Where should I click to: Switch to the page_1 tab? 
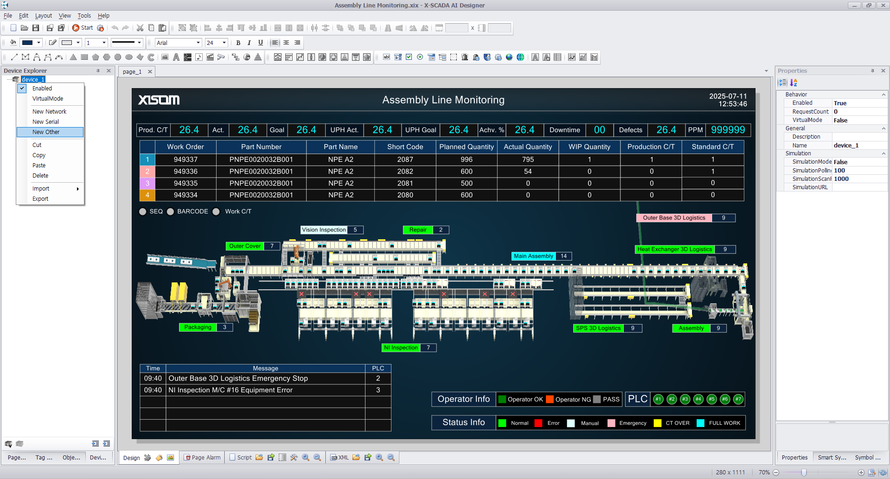click(x=132, y=72)
